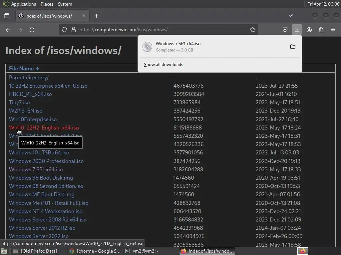Viewport: 341px width, 255px height.
Task: Select the Index of /isos/windows Firefox taskbar entry
Action: click(x=207, y=251)
